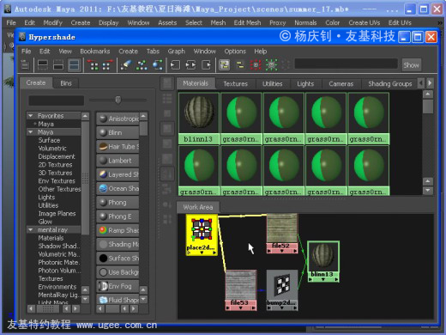
Task: Select the place2d texture node in Work Area
Action: pyautogui.click(x=202, y=234)
